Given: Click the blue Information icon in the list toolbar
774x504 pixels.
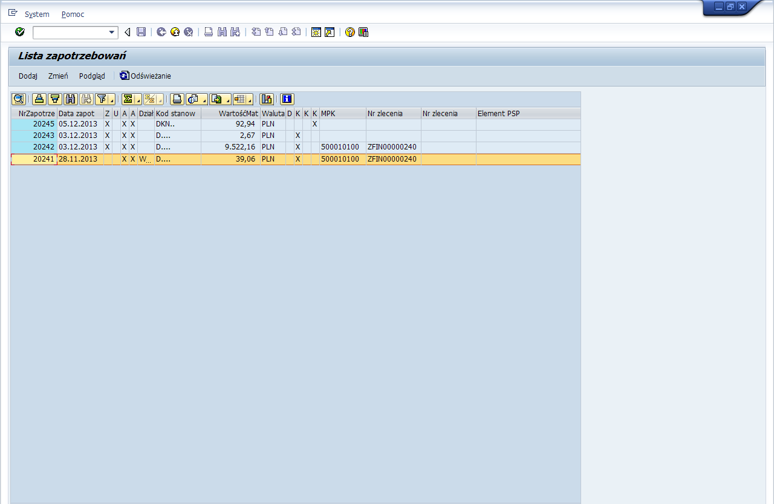Looking at the screenshot, I should tap(287, 99).
